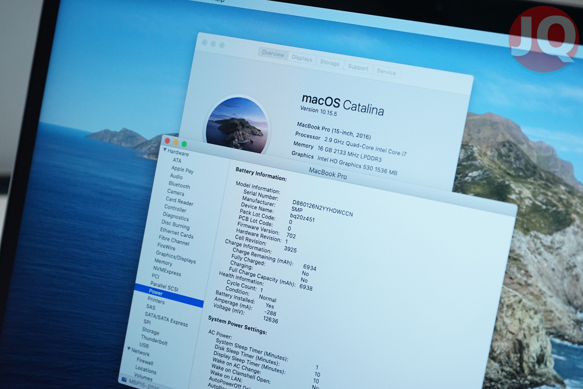Select Parallel SCSI in the sidebar

tap(164, 286)
